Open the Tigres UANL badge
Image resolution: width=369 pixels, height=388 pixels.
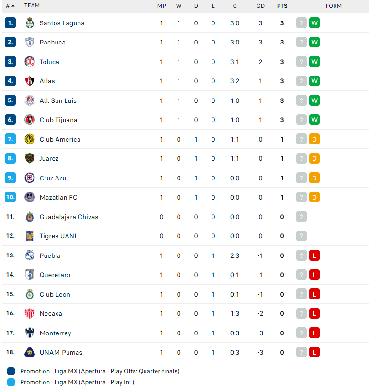(30, 236)
